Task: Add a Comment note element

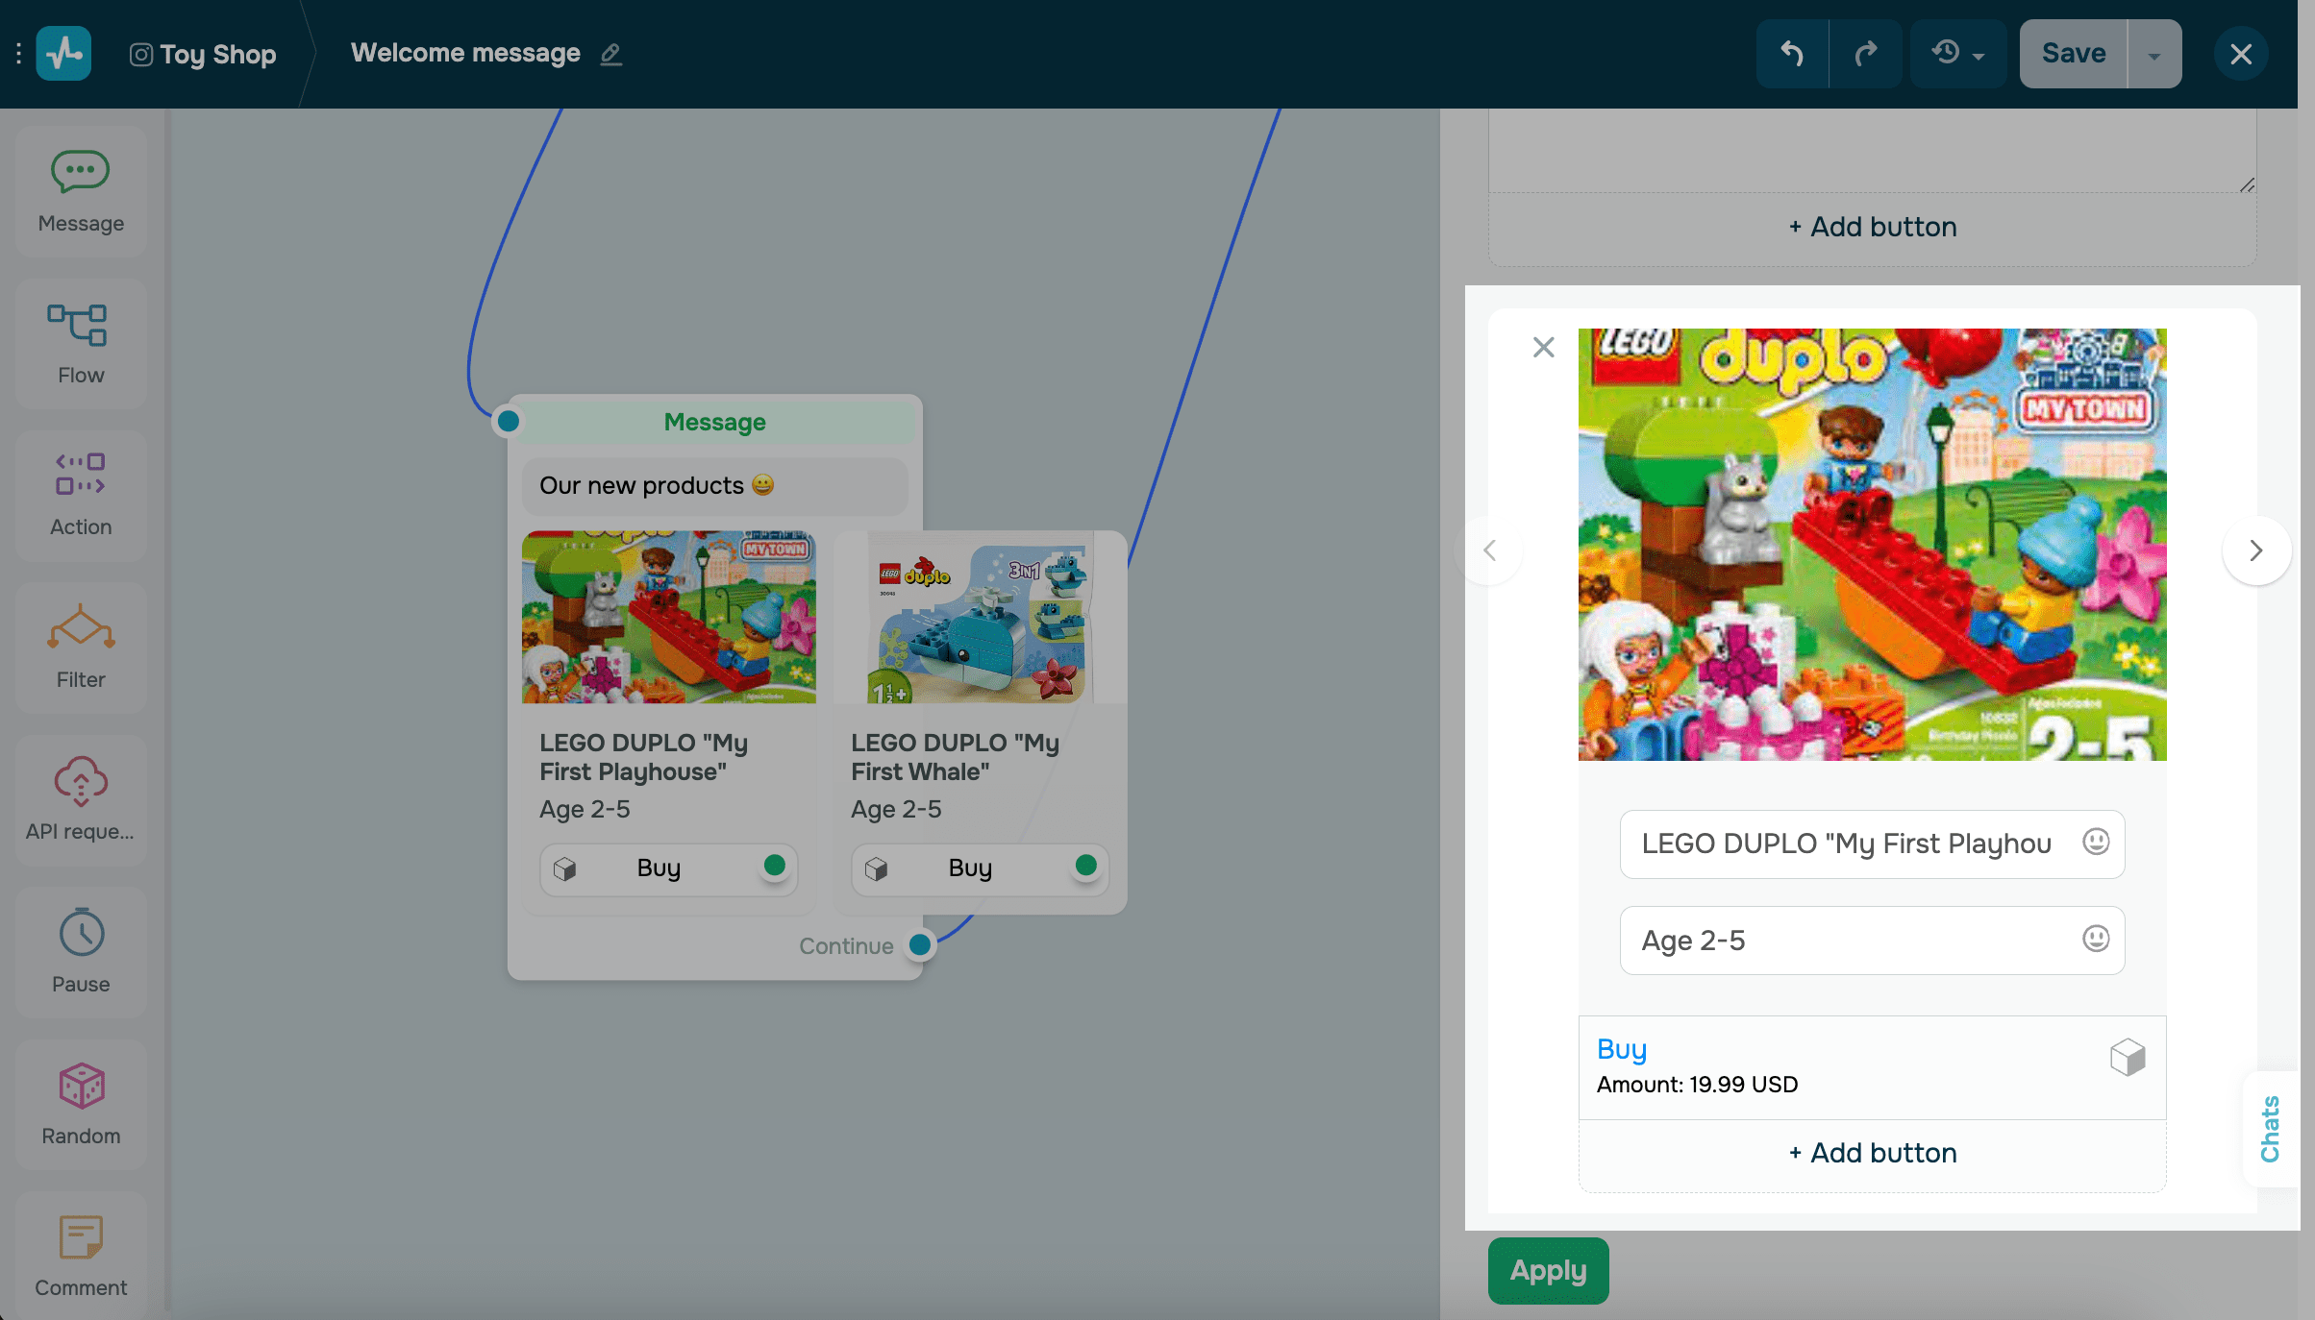Action: 81,1255
